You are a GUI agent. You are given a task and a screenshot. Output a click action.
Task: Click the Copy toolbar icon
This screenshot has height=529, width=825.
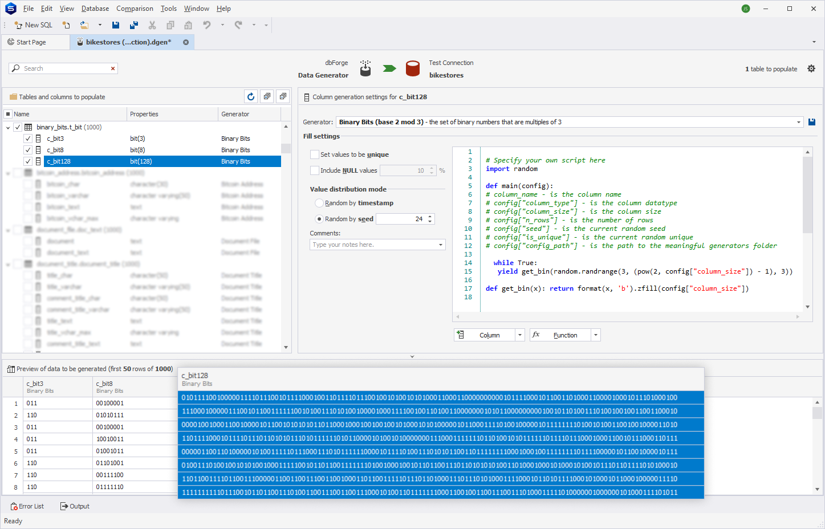[170, 25]
